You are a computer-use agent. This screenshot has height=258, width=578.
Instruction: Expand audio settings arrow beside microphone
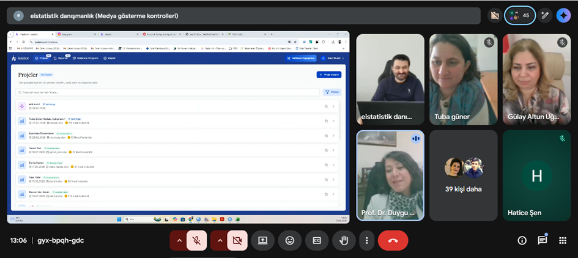click(179, 240)
